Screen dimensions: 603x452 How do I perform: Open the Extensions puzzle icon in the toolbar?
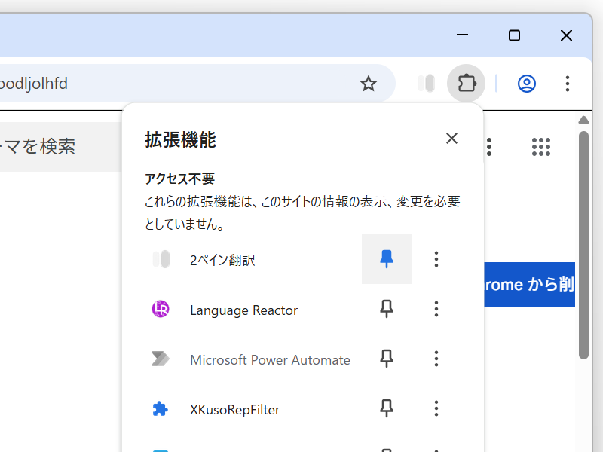coord(466,84)
